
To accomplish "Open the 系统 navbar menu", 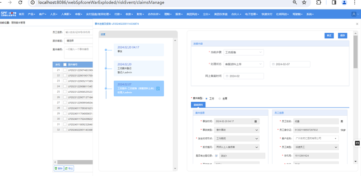I will 310,14.
